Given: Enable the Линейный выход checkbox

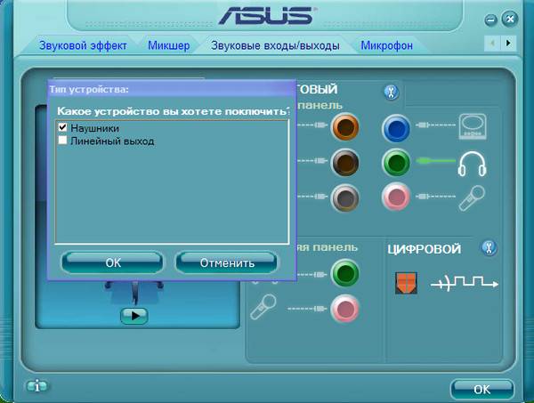Looking at the screenshot, I should point(62,141).
